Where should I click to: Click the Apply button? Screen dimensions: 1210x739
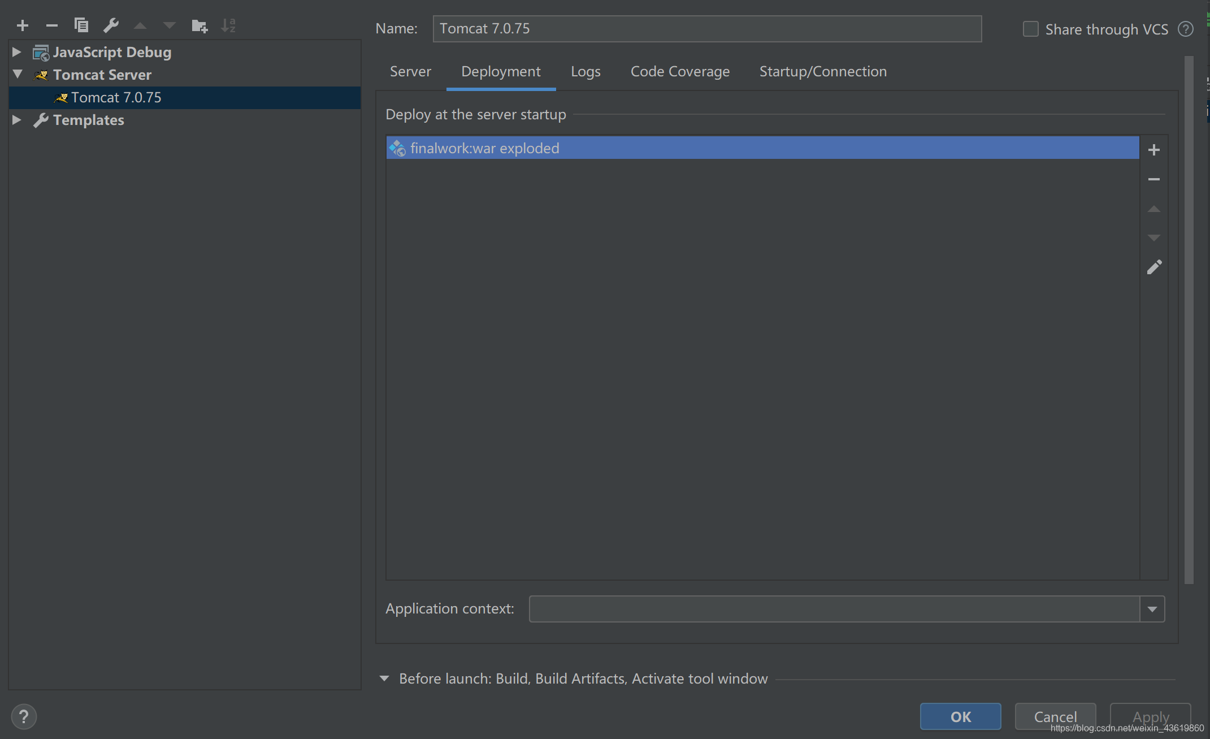1151,717
